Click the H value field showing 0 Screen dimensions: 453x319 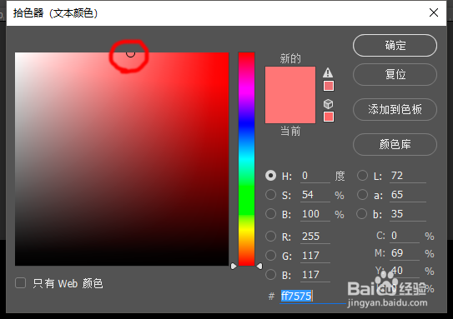pos(315,176)
